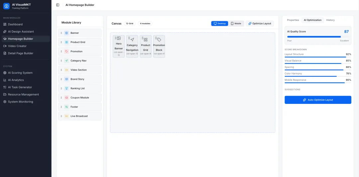359x177 pixels.
Task: Click the drag handle of Product Grid row
Action: 61,42
